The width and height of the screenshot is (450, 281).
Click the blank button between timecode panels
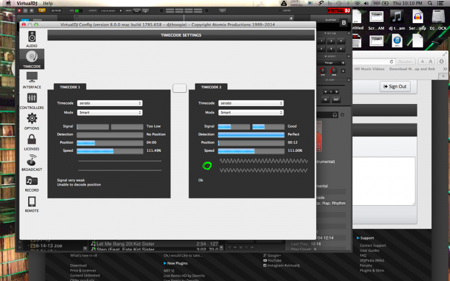(x=179, y=88)
